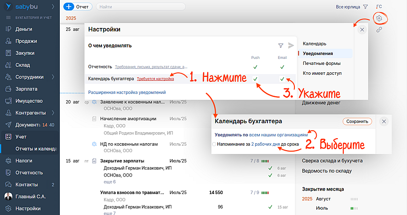Click the filter funnel icon in Настройки panel
Image resolution: width=407 pixels, height=215 pixels.
pyautogui.click(x=280, y=45)
